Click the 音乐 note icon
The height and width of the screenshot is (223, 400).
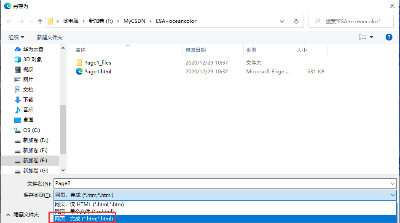18,110
